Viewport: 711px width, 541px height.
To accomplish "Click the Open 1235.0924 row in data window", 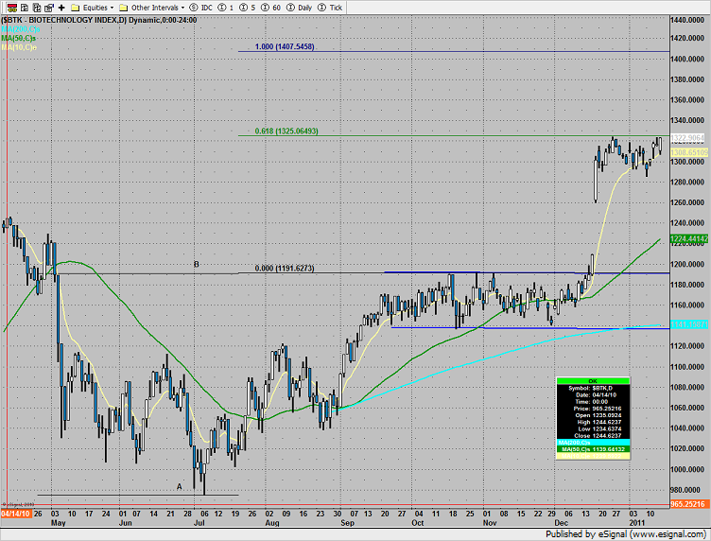I will coord(593,415).
